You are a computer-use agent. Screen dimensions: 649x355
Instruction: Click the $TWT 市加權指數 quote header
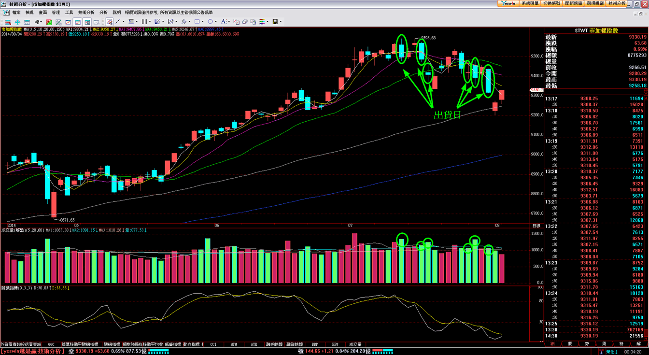coord(596,30)
